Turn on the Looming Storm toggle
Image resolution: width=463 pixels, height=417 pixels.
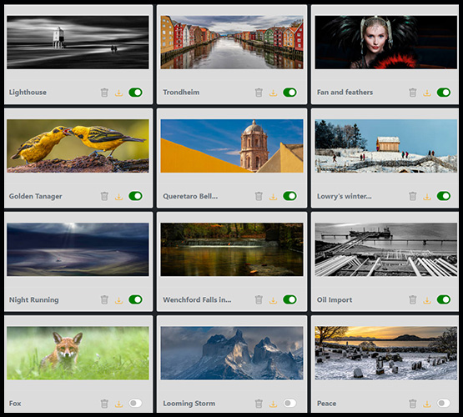(290, 403)
